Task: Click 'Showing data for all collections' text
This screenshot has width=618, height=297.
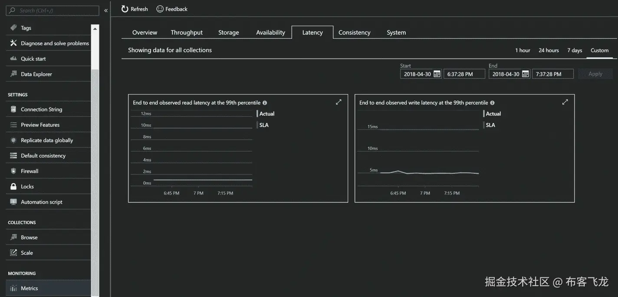Action: pyautogui.click(x=170, y=50)
